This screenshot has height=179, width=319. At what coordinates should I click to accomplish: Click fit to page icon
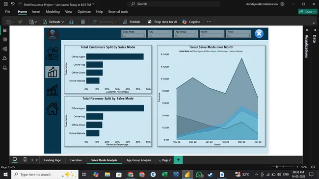click(313, 167)
